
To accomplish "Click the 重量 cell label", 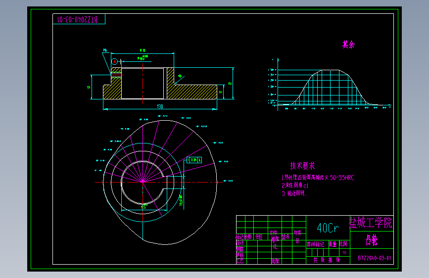I will click(333, 244).
